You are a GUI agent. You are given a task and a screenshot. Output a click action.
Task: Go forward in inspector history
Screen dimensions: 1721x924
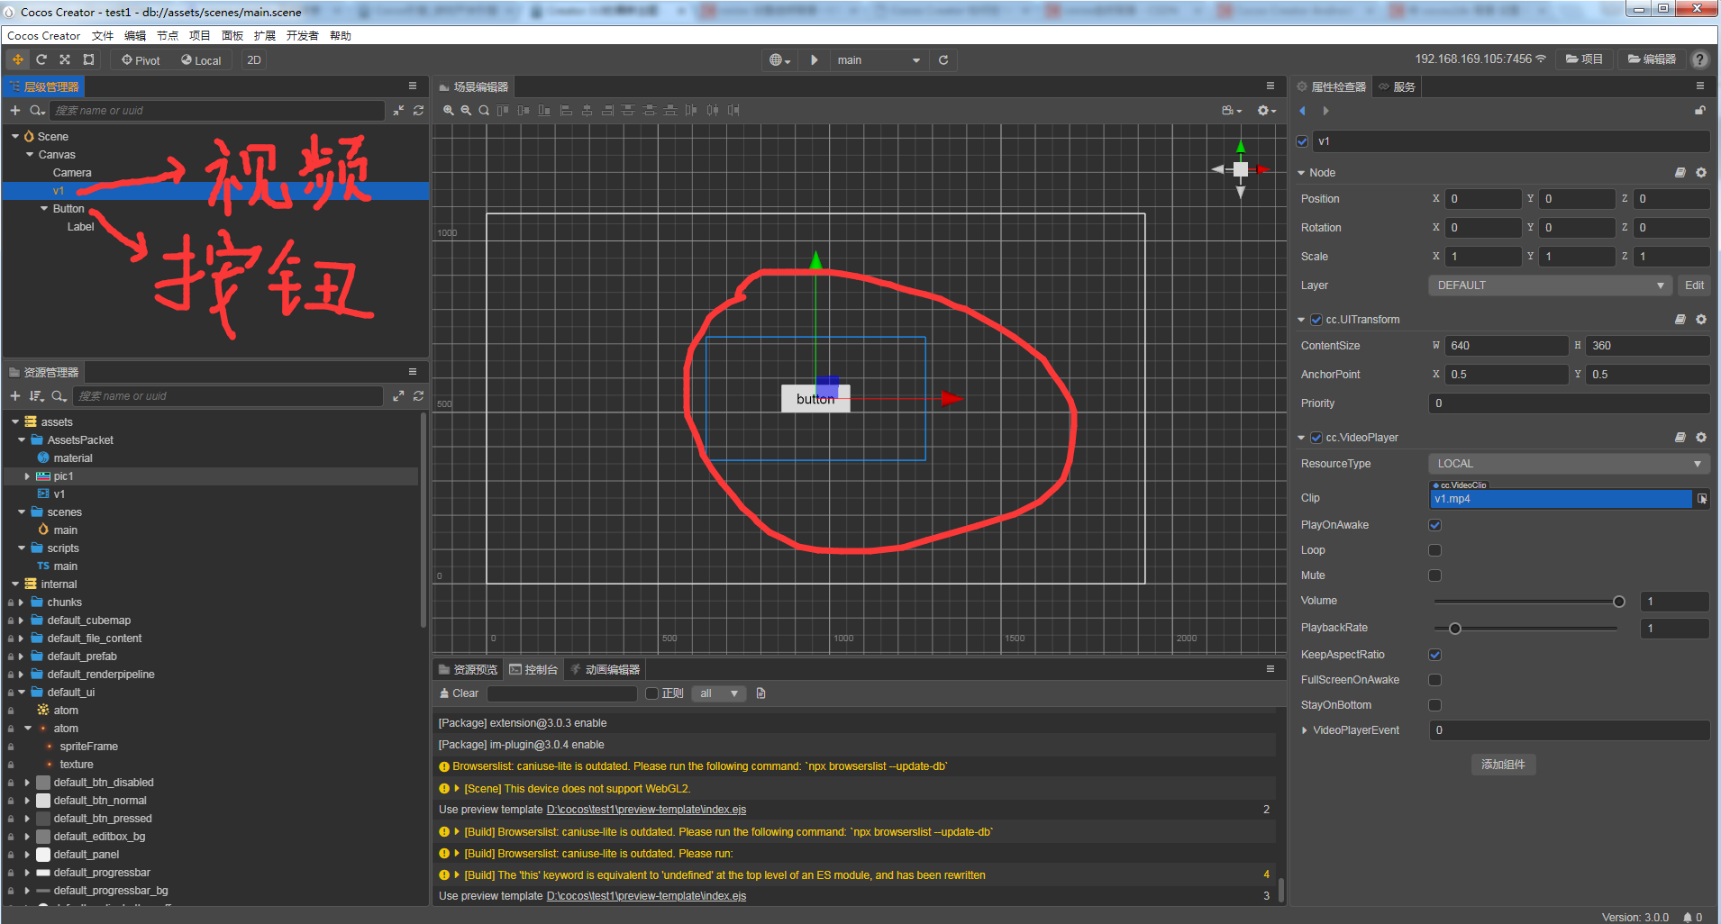click(1325, 111)
